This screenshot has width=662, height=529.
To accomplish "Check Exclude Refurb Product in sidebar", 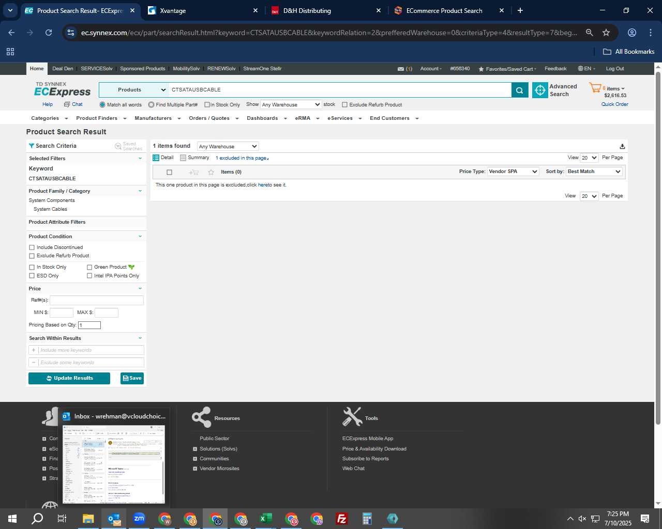I will tap(32, 256).
